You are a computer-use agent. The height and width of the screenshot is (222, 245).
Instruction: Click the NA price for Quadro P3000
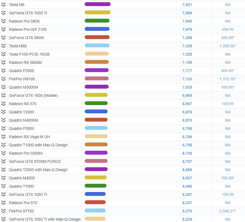[228, 129]
